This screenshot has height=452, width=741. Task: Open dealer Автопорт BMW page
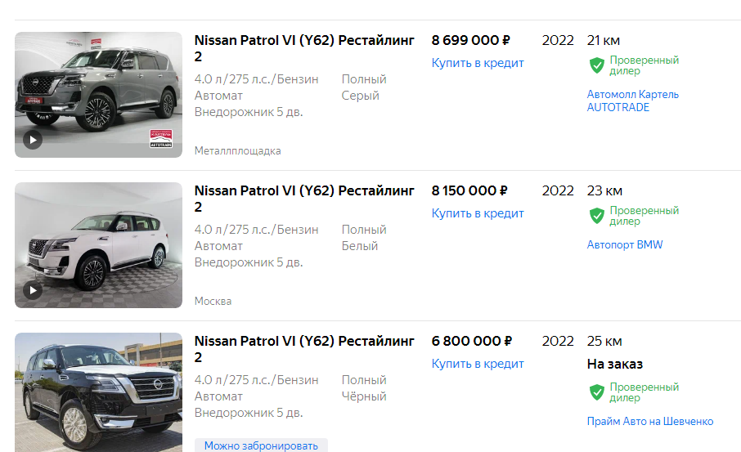click(x=625, y=244)
